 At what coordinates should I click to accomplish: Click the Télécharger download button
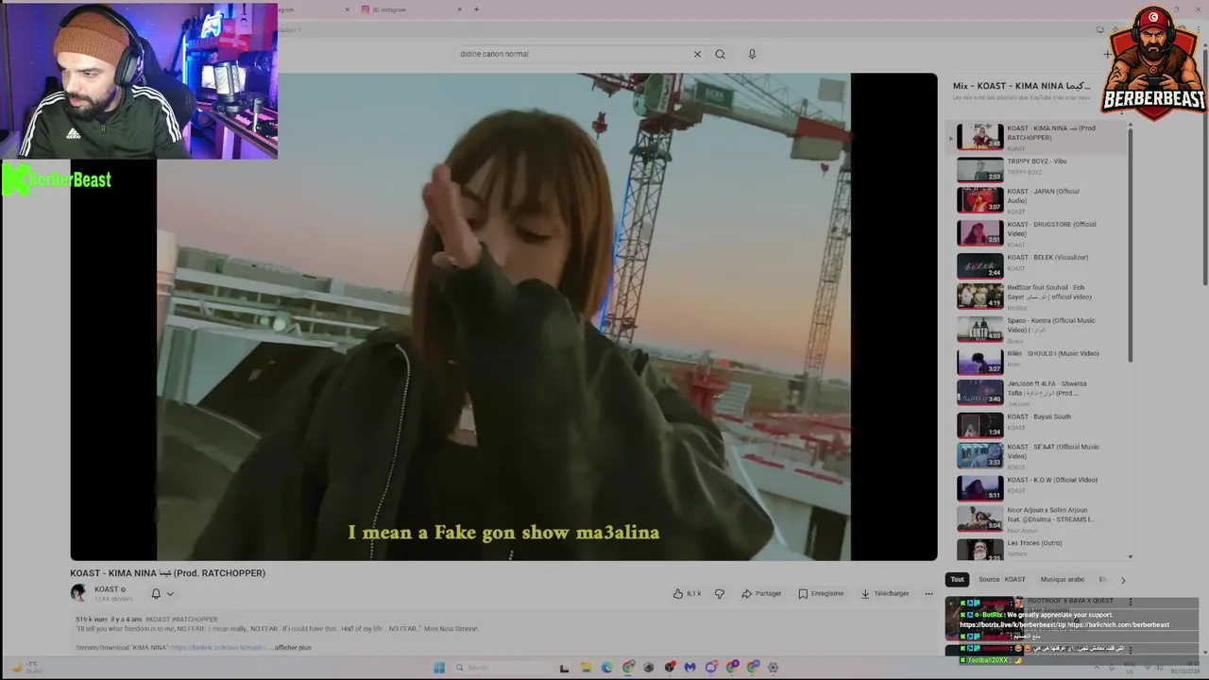pos(885,593)
